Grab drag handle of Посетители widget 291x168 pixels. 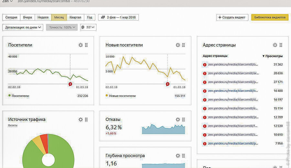coord(86,45)
